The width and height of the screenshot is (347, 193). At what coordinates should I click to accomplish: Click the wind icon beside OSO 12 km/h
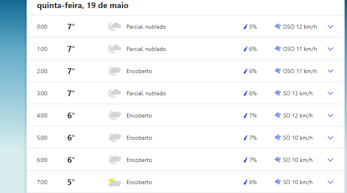pyautogui.click(x=278, y=27)
